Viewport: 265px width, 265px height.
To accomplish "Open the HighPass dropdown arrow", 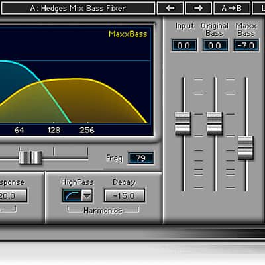I will coord(87,195).
